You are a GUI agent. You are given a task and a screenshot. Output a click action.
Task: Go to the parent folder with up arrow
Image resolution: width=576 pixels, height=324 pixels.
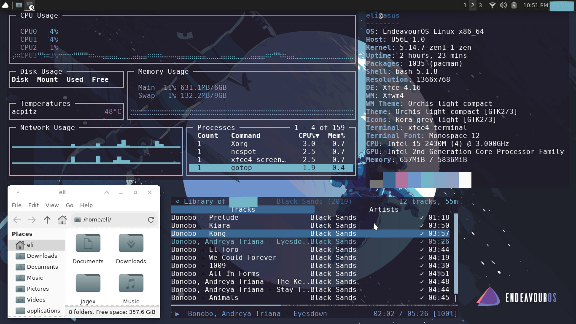tap(47, 219)
